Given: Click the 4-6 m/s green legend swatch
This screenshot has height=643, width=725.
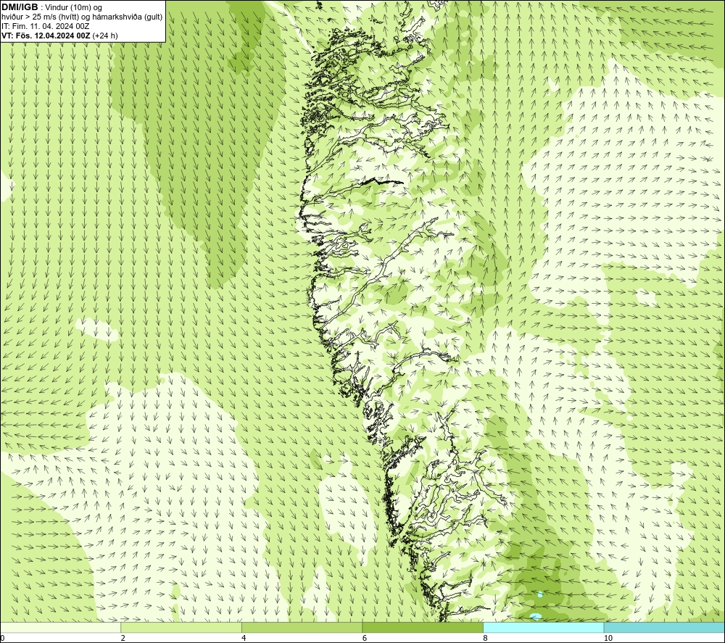Looking at the screenshot, I should click(x=302, y=628).
